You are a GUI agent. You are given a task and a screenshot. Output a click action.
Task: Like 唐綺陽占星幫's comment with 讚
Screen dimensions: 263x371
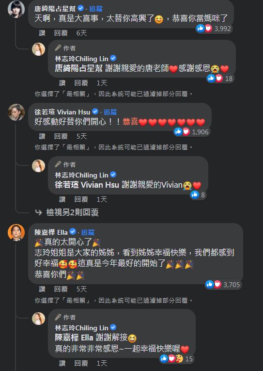coord(42,33)
